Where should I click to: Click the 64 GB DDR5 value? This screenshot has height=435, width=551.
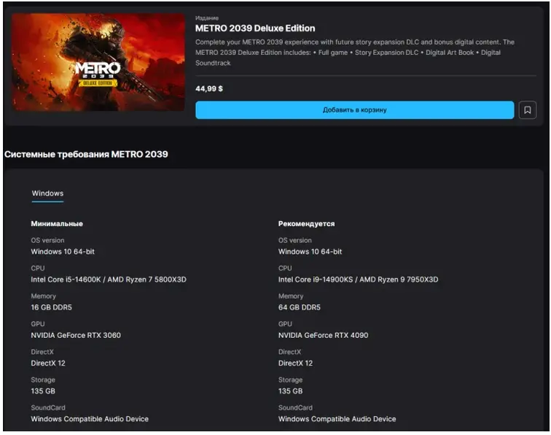click(300, 307)
